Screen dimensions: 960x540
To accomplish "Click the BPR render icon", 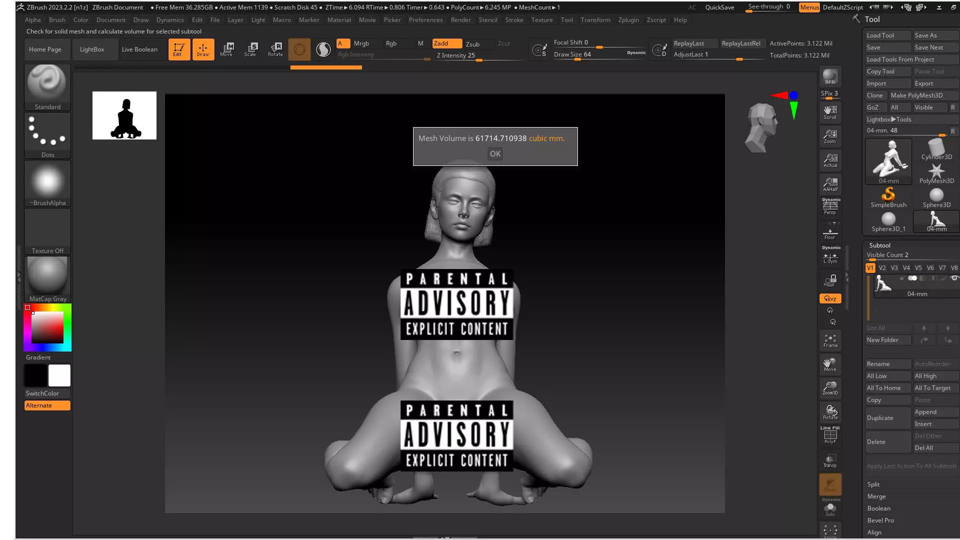I will [830, 77].
